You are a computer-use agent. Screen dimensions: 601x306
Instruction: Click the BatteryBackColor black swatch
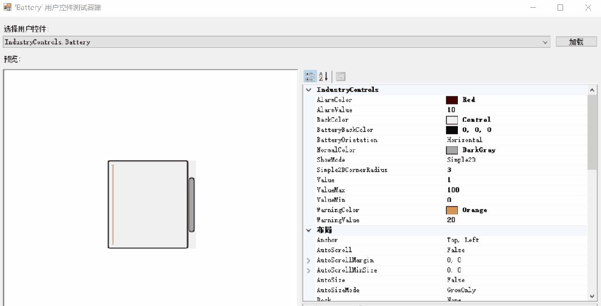click(452, 130)
